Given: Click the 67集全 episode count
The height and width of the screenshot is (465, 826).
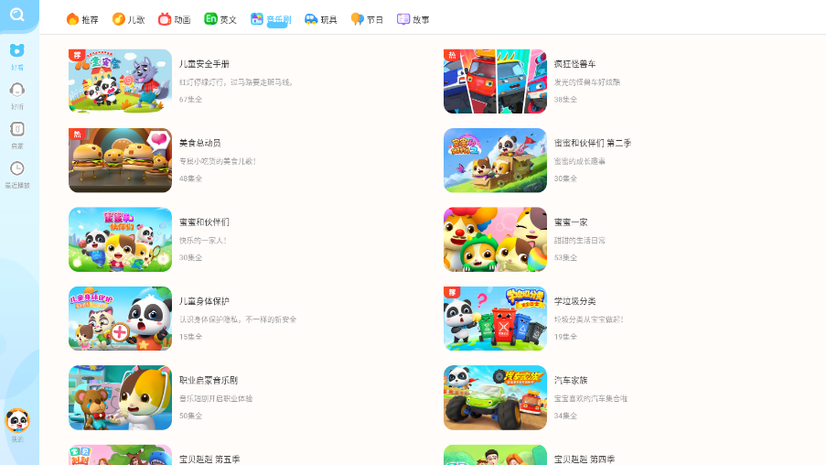Looking at the screenshot, I should coord(190,99).
